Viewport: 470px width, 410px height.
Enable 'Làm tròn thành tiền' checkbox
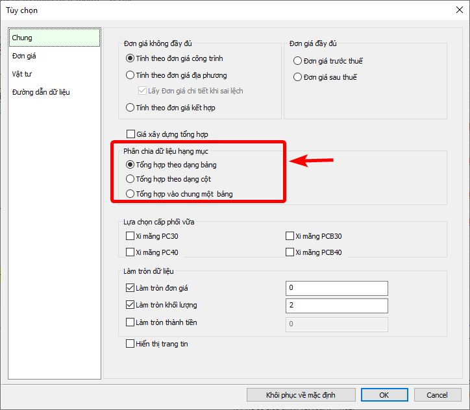pos(130,322)
